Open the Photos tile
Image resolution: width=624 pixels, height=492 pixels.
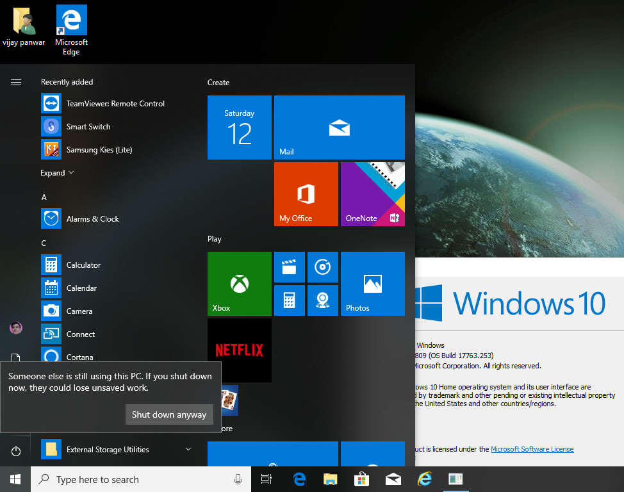(x=372, y=284)
